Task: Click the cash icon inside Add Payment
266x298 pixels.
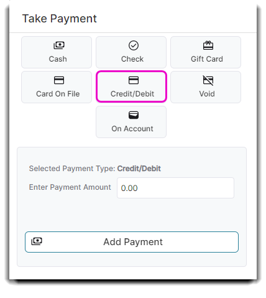Action: coord(37,241)
